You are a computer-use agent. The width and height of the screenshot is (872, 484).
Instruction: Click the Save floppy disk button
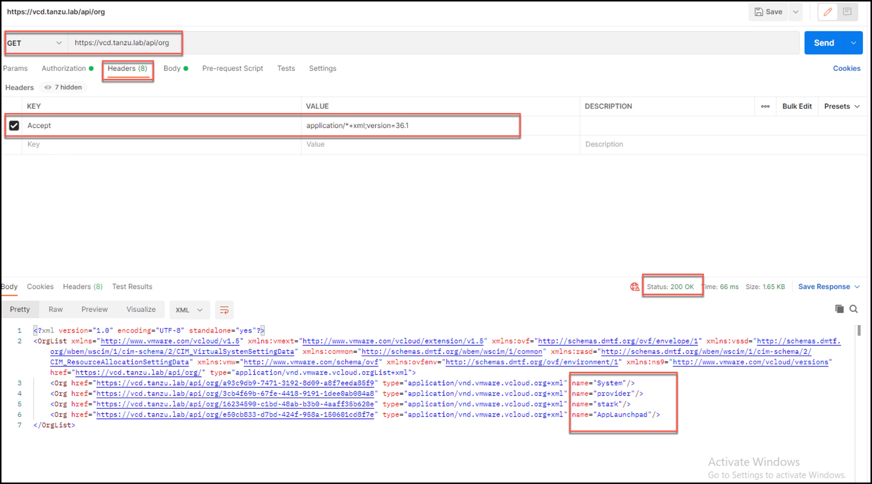click(x=768, y=12)
